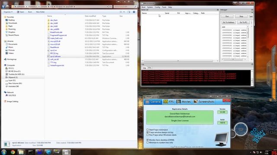Open Desktop in Favorites sidebar

(x=12, y=20)
